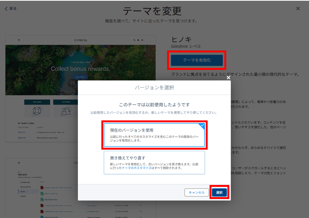Viewport: 309px width, 218px height.
Task: Go back using the 戻る chevron
Action: (x=11, y=8)
